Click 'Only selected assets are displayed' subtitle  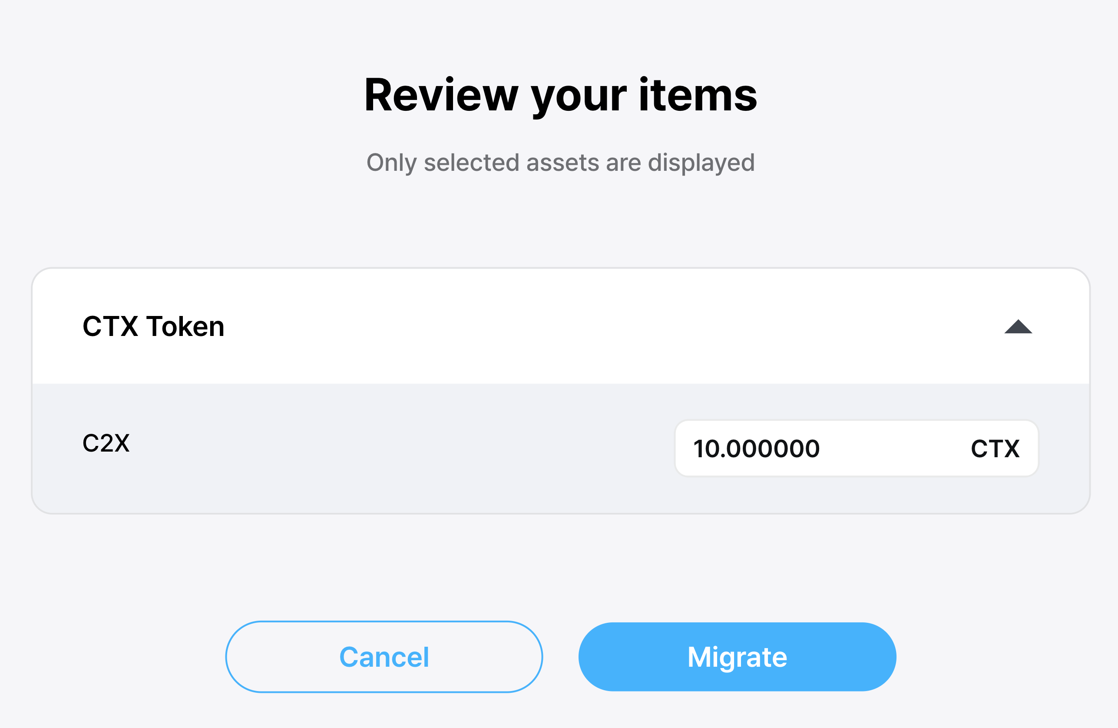[x=560, y=163]
